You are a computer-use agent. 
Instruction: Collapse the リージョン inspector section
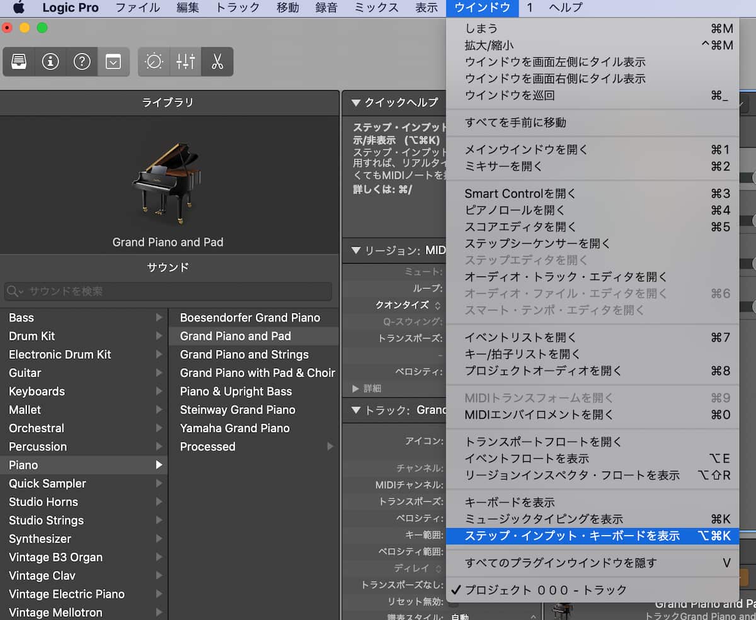(356, 251)
